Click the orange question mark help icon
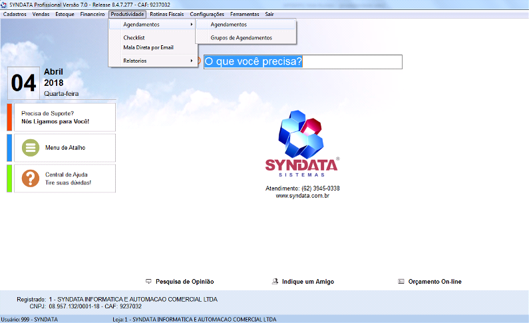529x323 pixels. (x=31, y=178)
